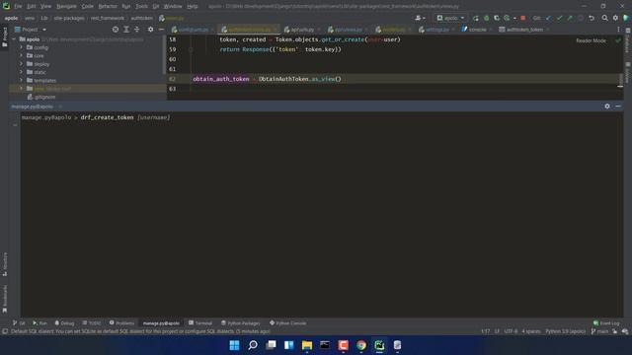Open the Tools menu
Image resolution: width=632 pixels, height=355 pixels.
click(141, 7)
